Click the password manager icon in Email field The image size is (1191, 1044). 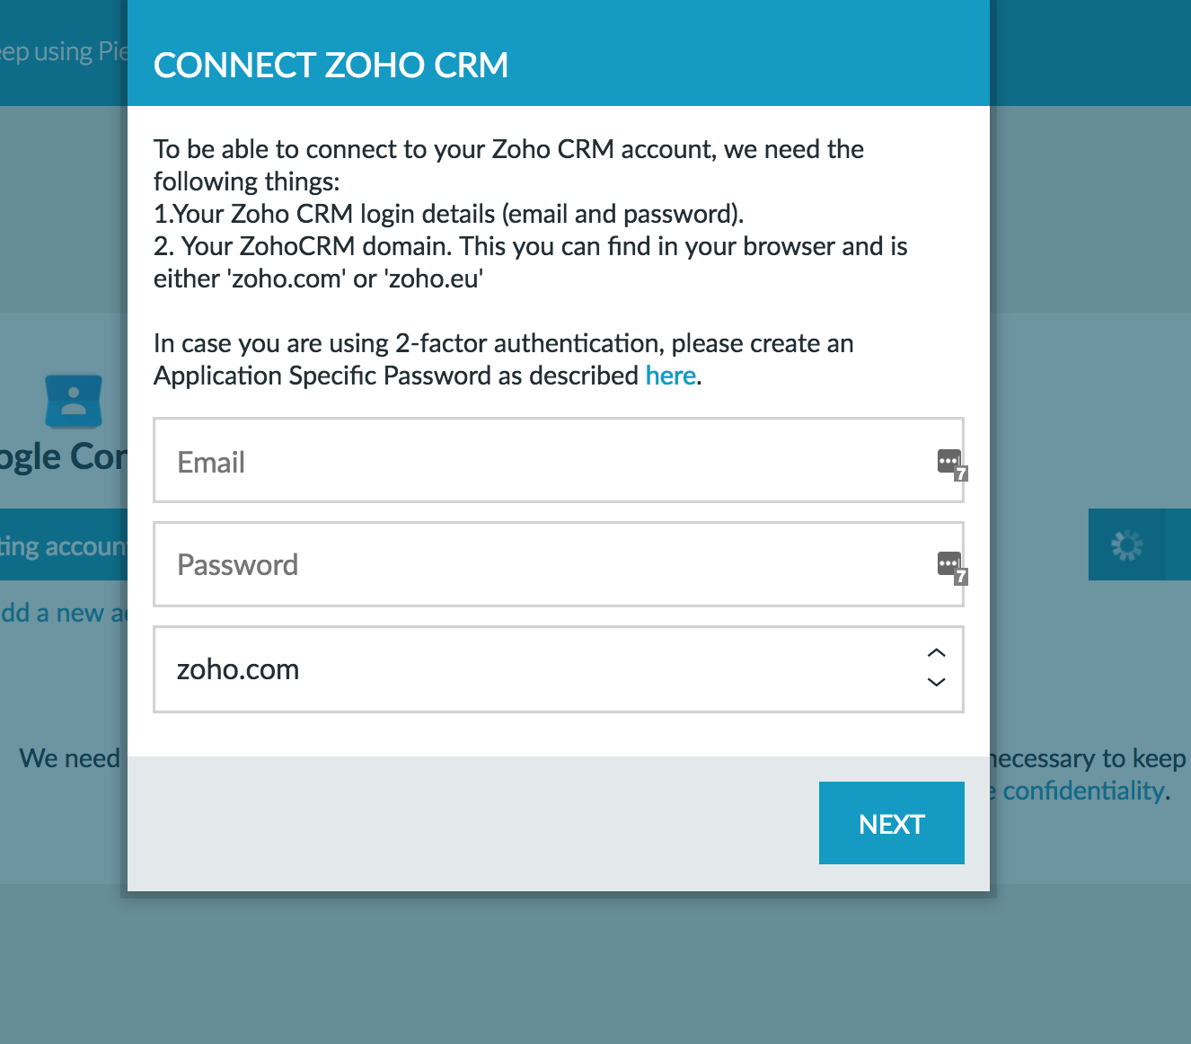951,464
